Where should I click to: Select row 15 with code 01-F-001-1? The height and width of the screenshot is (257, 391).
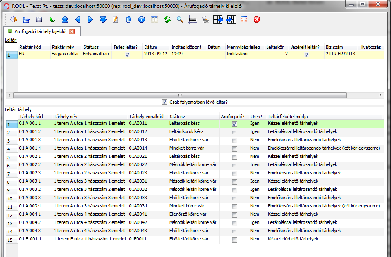[31, 239]
